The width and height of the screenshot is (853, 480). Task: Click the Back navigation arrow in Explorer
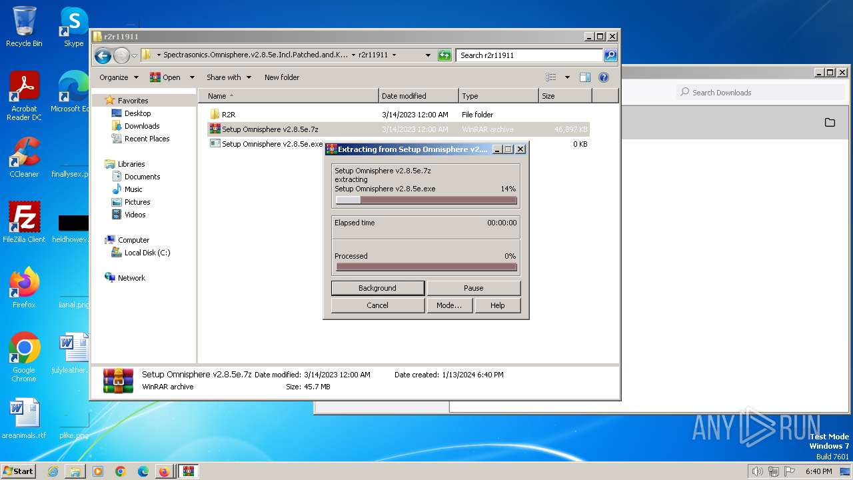pyautogui.click(x=103, y=55)
